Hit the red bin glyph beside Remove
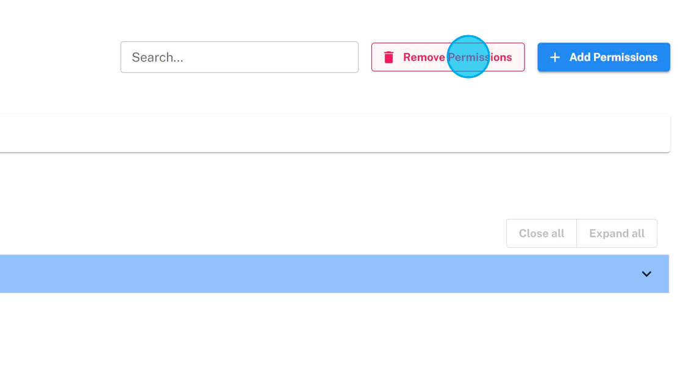This screenshot has width=683, height=381. [x=389, y=57]
